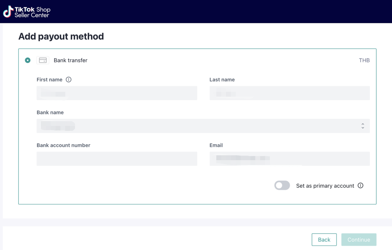Select the Bank transfer radio button
The width and height of the screenshot is (392, 250).
[x=28, y=60]
